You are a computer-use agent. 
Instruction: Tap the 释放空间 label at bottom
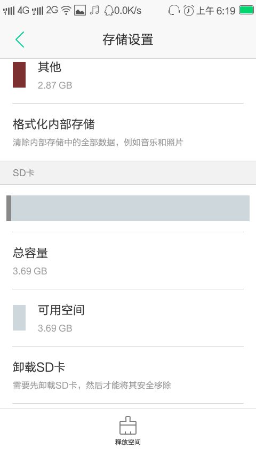tap(128, 442)
